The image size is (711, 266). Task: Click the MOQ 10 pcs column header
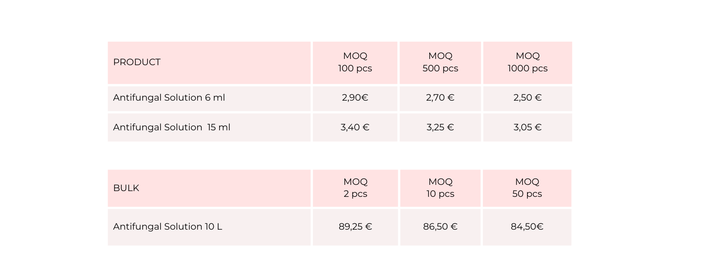pos(440,188)
